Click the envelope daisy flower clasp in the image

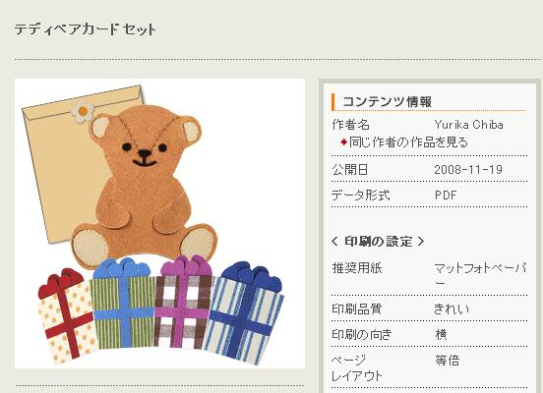coord(83,112)
